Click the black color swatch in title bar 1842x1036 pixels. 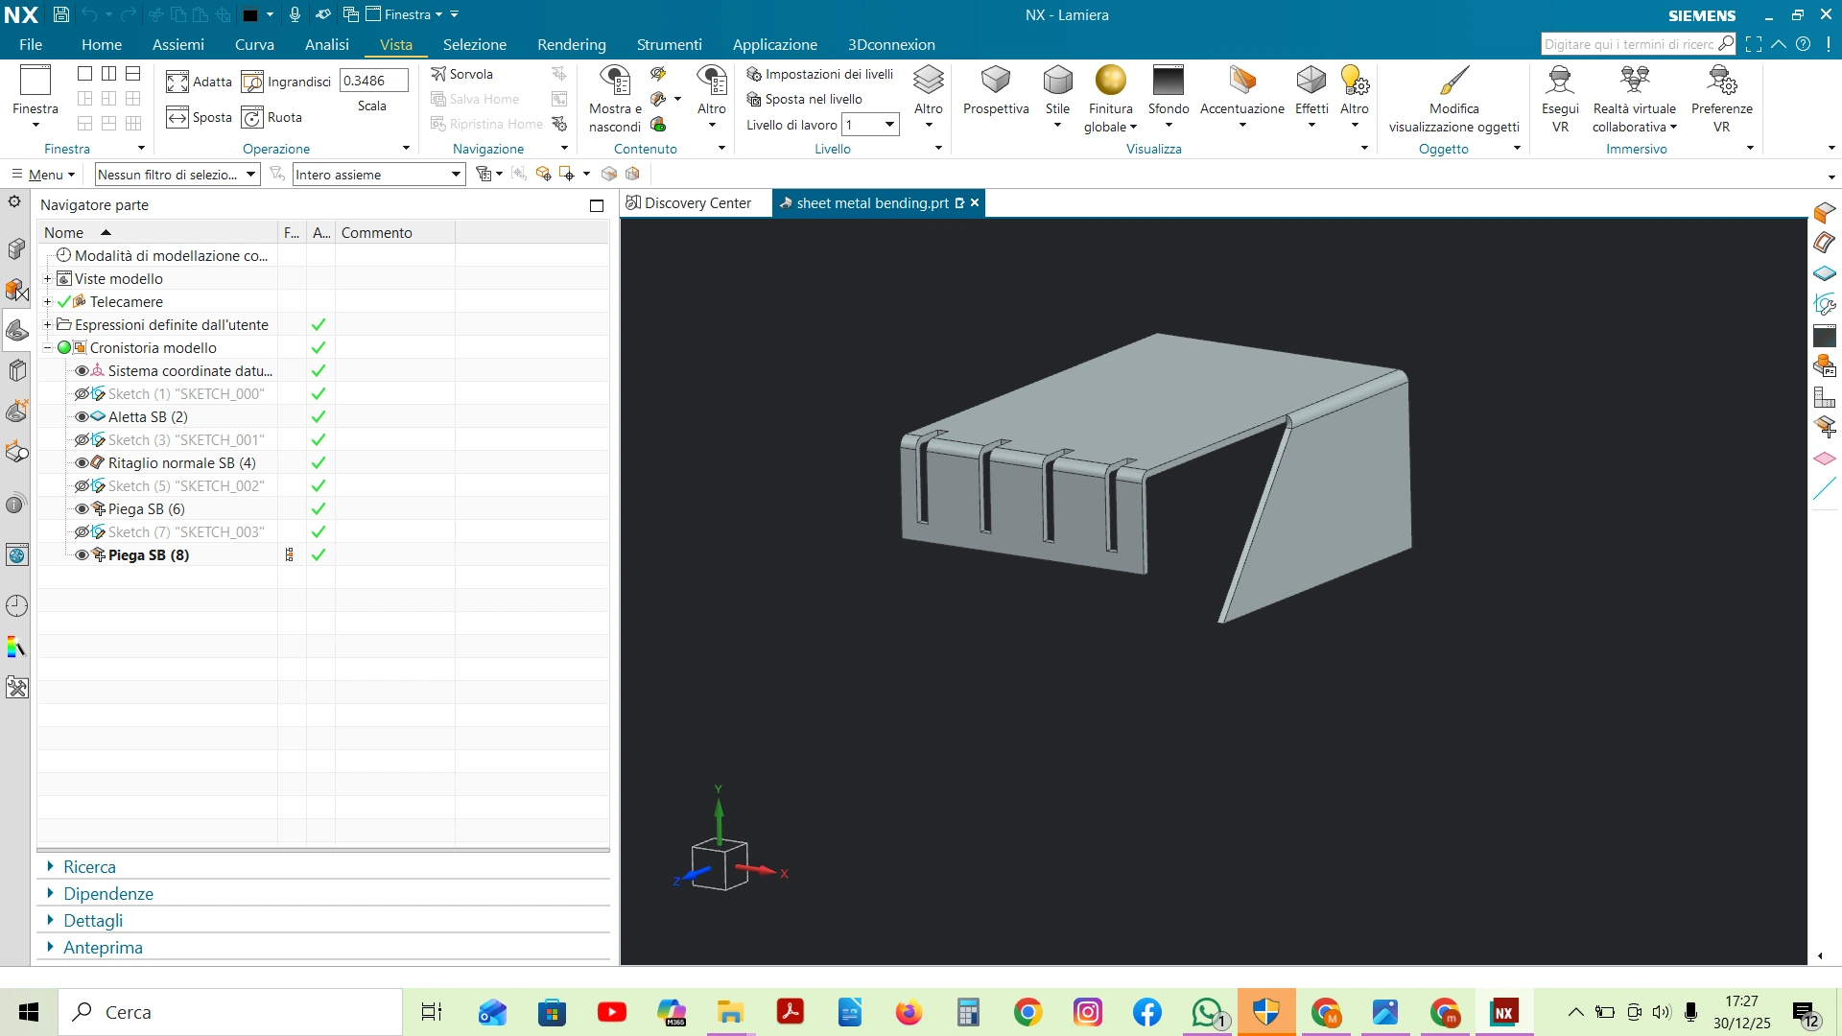click(x=250, y=14)
